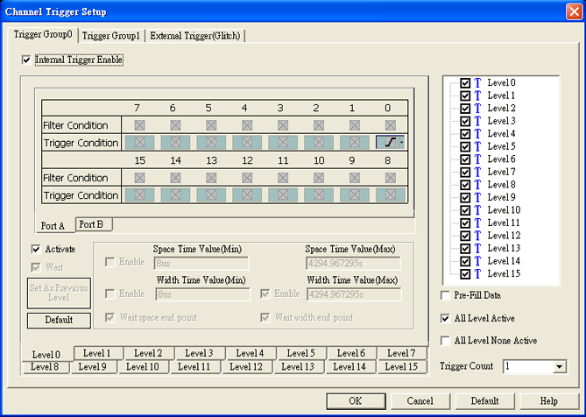Uncheck Level 5 in the level list

point(465,147)
